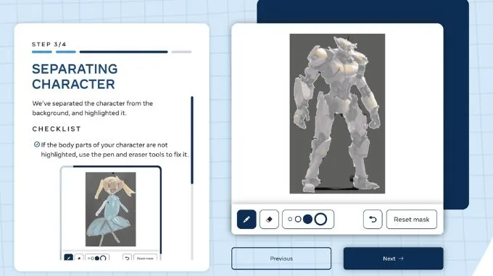Click the instructions panel scrollbar
The width and height of the screenshot is (493, 276).
tap(192, 140)
